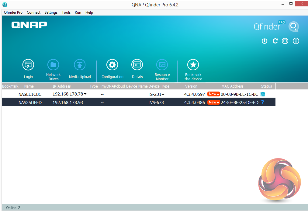Sort by Status column header
The height and width of the screenshot is (212, 308).
pyautogui.click(x=267, y=86)
